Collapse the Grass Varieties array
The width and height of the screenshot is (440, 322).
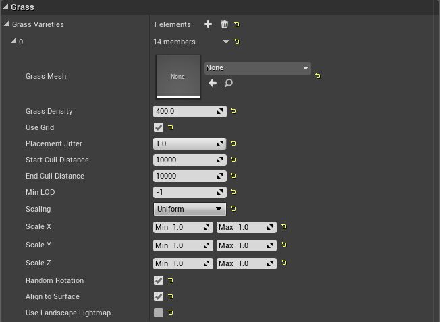[7, 24]
